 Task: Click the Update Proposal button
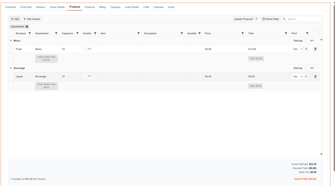point(243,19)
